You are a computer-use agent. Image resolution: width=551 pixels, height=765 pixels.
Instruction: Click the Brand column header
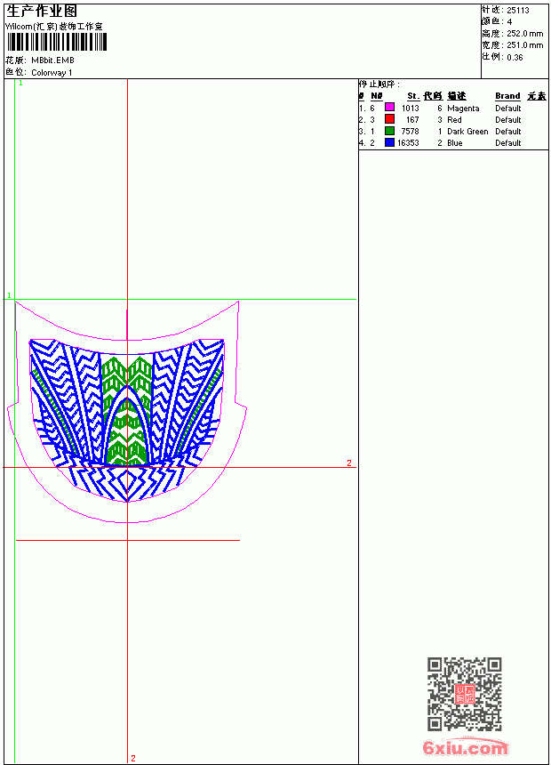[x=507, y=96]
